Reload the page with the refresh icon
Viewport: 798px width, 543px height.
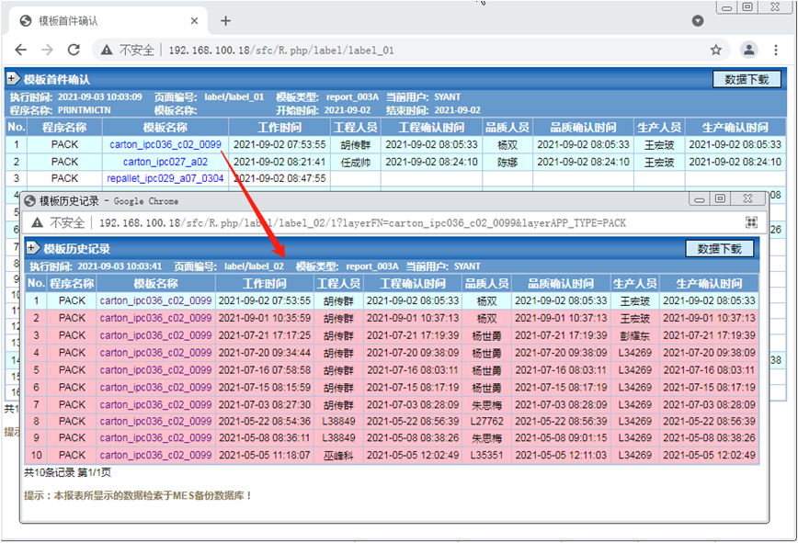tap(74, 50)
